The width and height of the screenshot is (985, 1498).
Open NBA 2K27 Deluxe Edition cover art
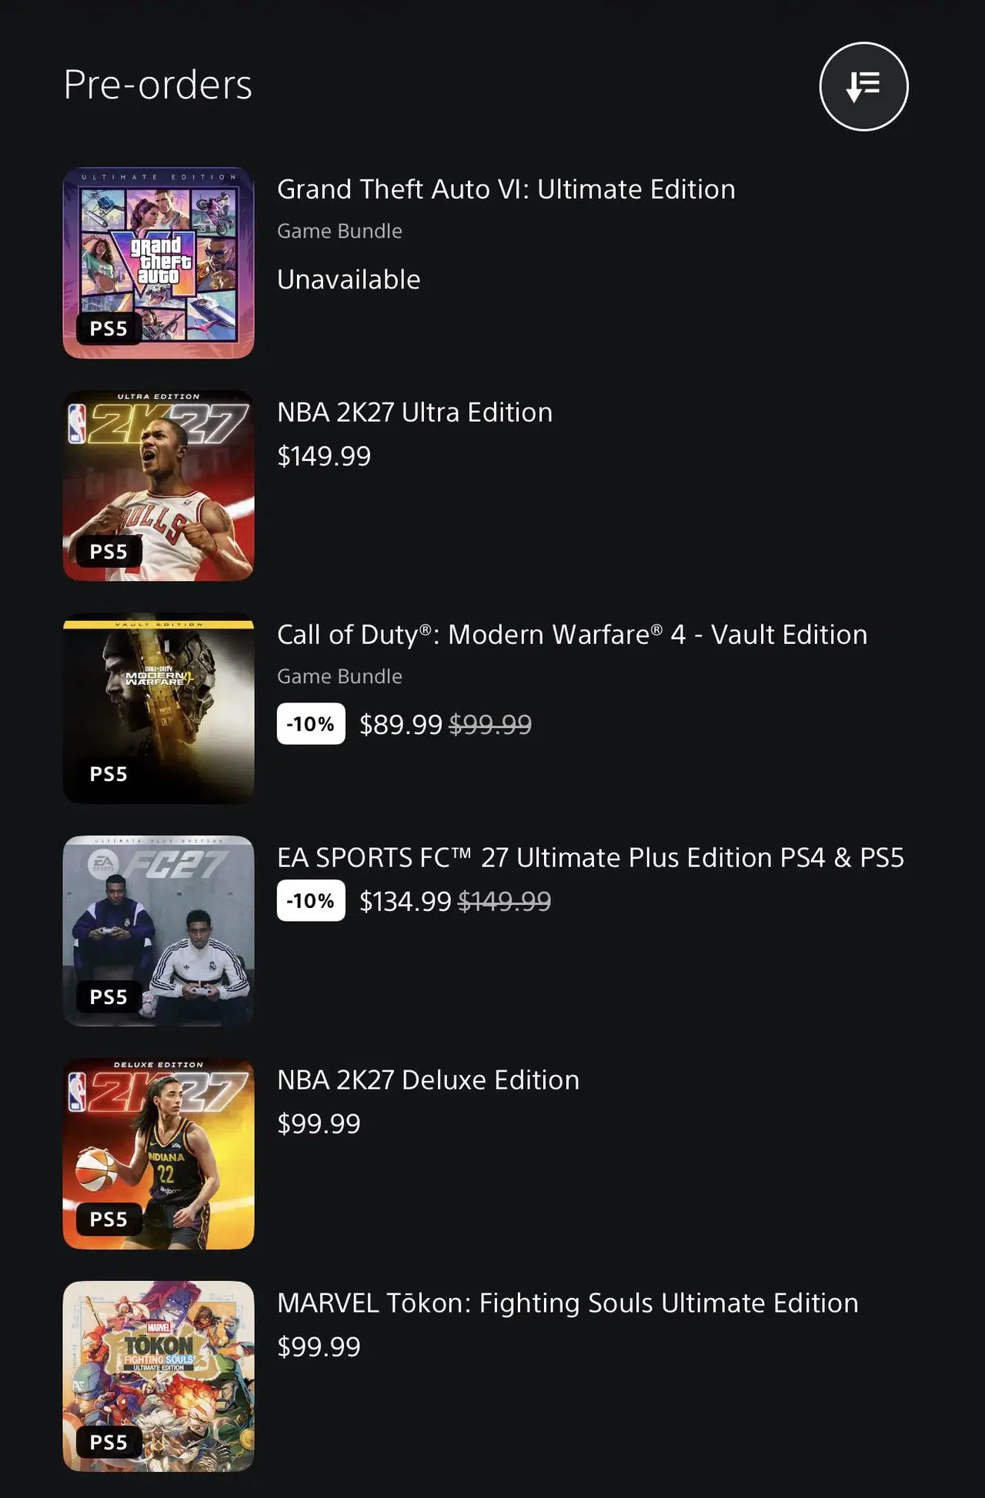159,1153
